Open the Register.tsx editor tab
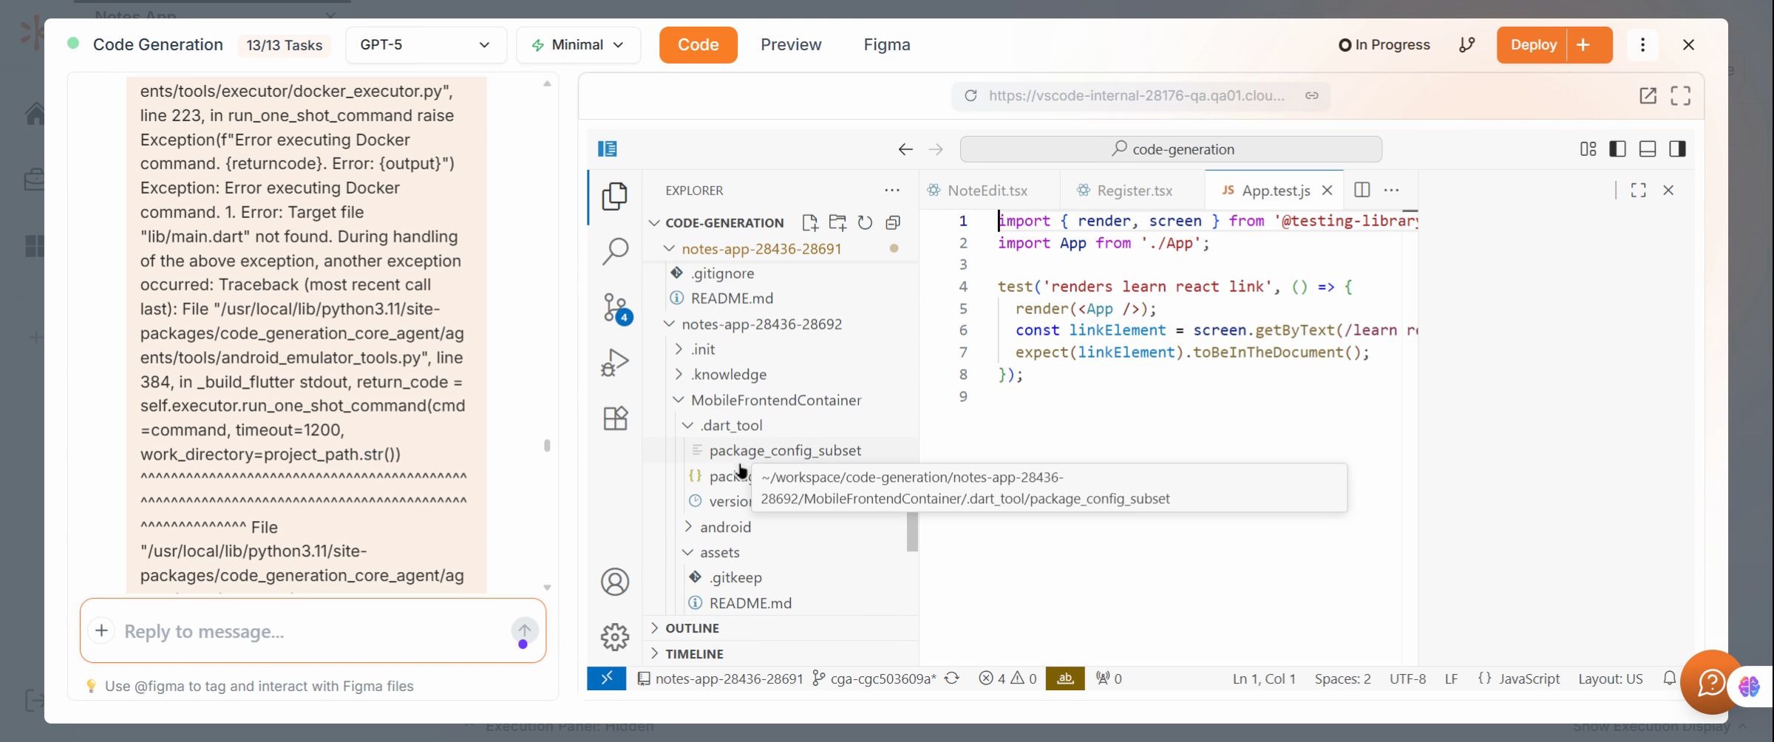 [1133, 190]
